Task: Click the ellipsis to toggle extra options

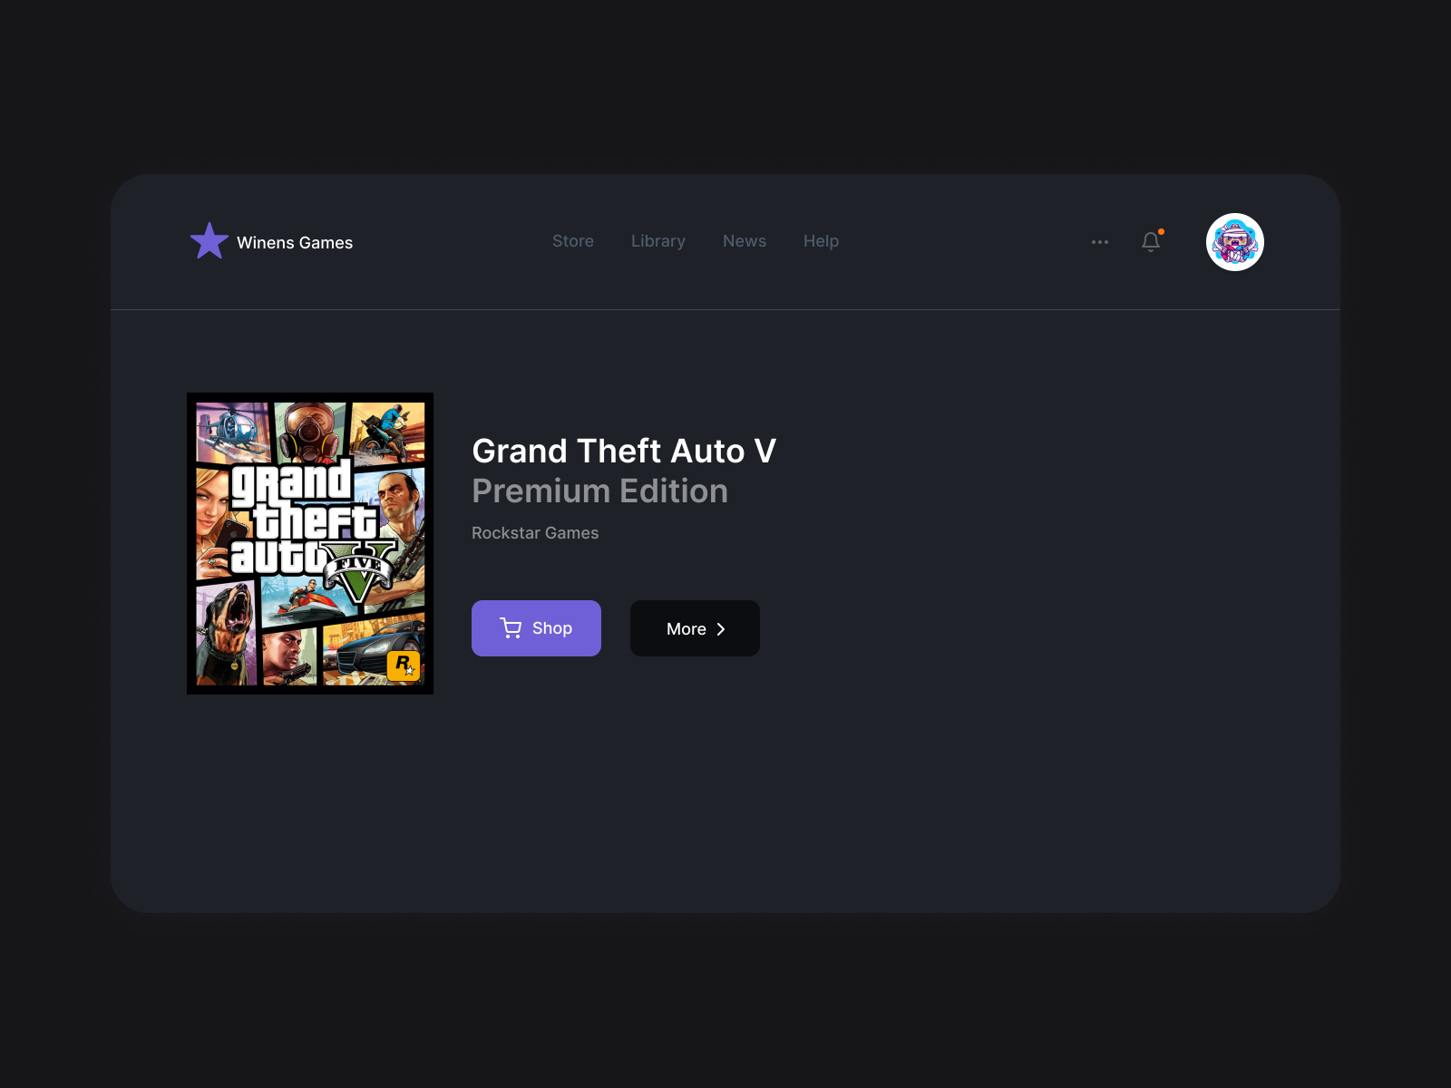Action: [x=1100, y=242]
